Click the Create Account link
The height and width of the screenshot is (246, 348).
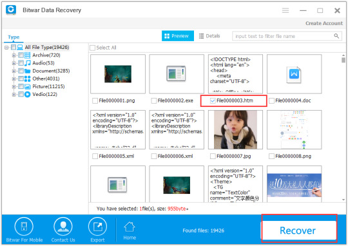click(324, 23)
